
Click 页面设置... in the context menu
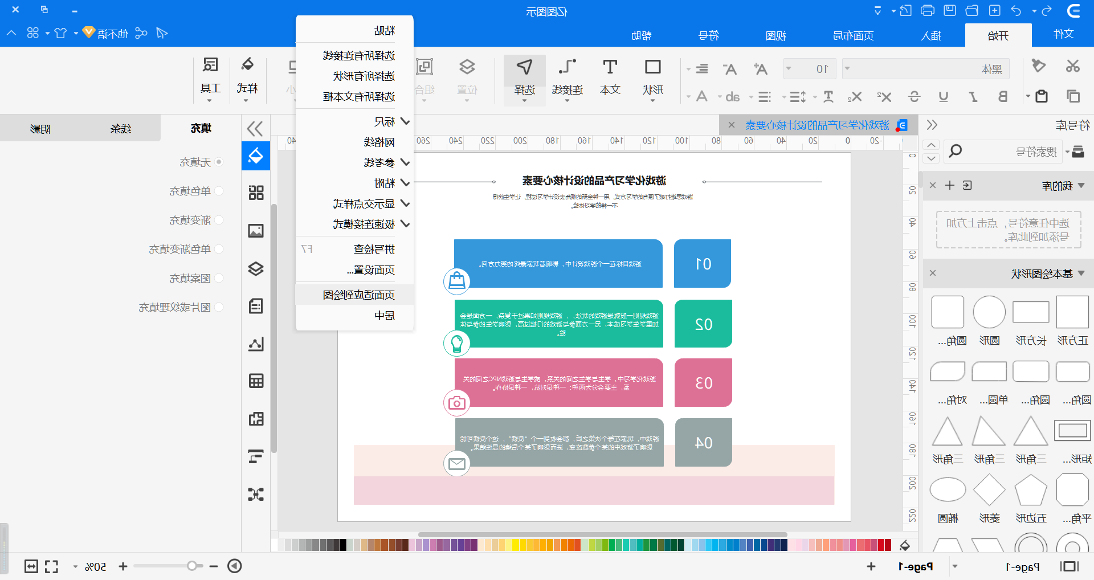(x=354, y=269)
